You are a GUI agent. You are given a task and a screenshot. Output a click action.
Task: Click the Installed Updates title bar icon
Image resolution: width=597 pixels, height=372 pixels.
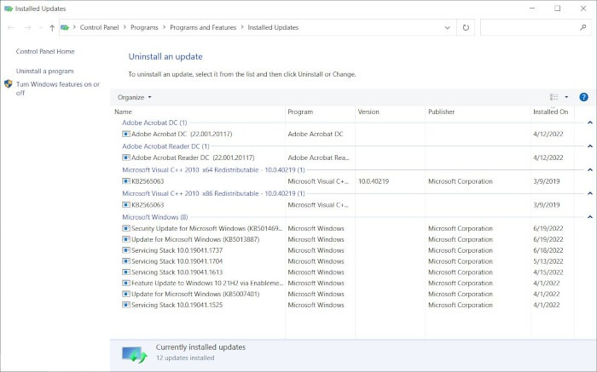pyautogui.click(x=9, y=9)
